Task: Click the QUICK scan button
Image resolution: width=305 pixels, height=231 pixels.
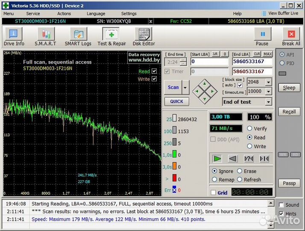Action: [176, 101]
